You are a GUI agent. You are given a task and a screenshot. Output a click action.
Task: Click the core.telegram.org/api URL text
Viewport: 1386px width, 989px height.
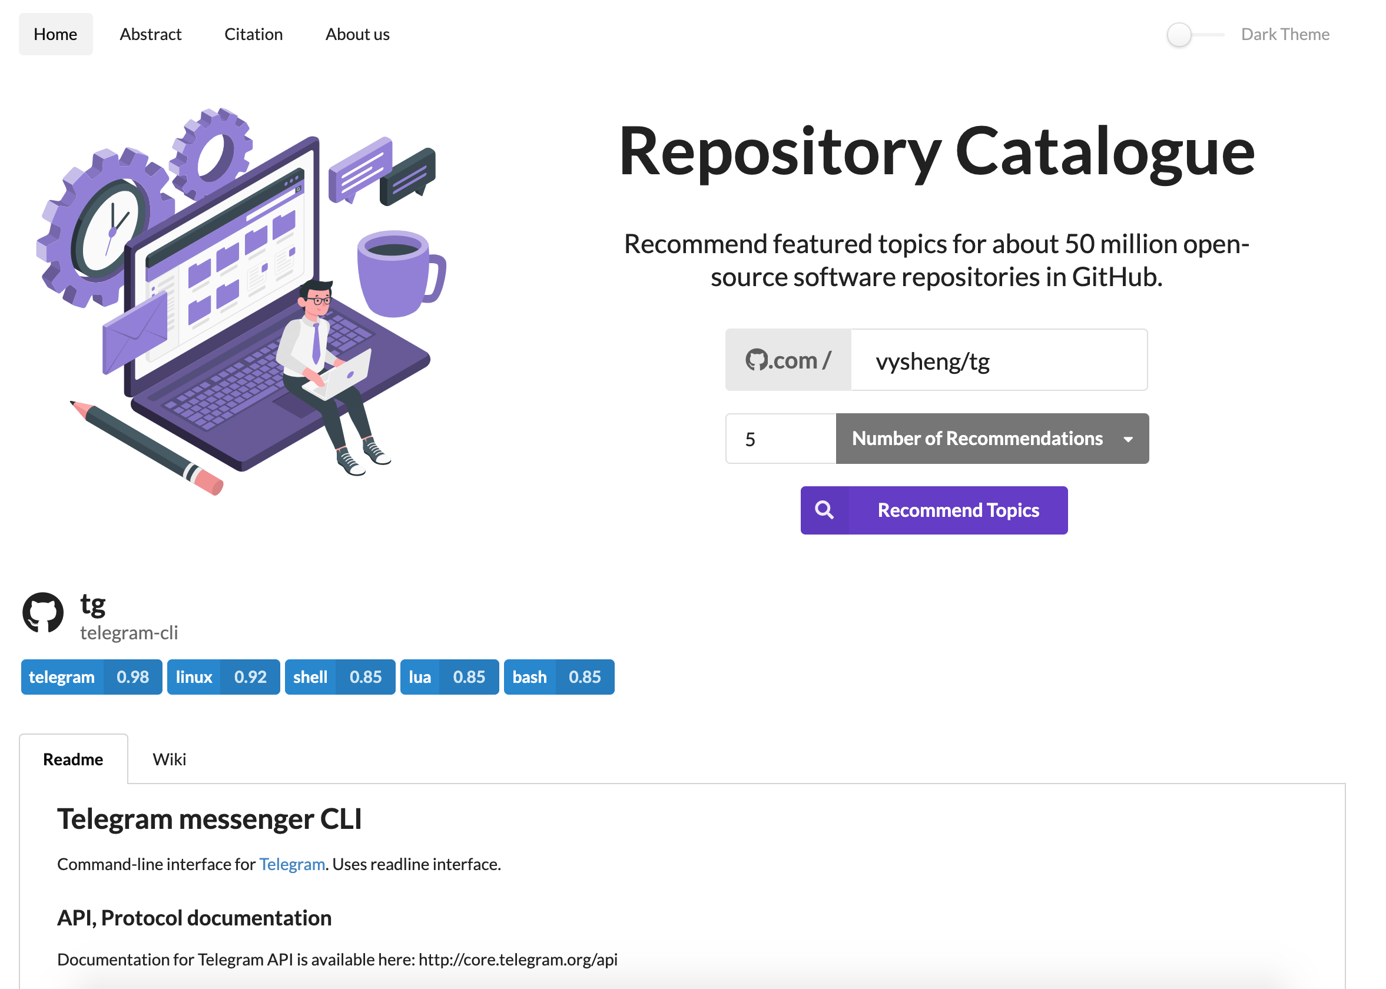518,960
